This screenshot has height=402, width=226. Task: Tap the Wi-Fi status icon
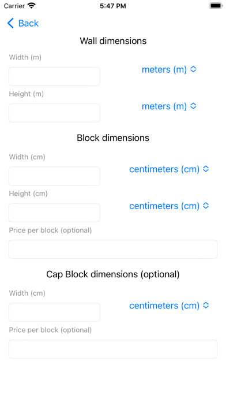[x=32, y=6]
